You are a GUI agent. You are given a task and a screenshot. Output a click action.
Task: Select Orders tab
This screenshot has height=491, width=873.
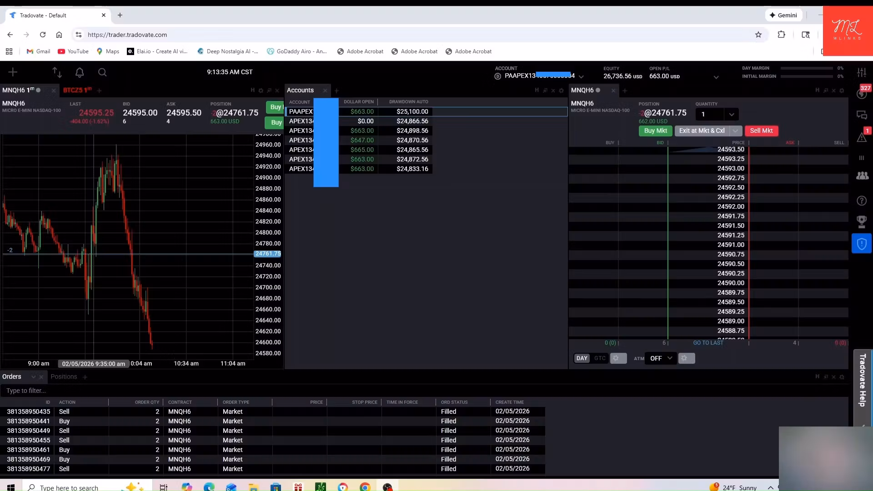click(12, 376)
